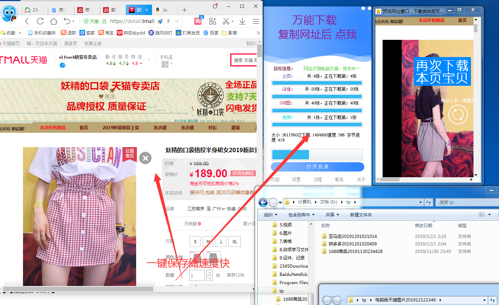Open the 百度 bookmark
This screenshot has width=499, height=305.
[x=211, y=33]
